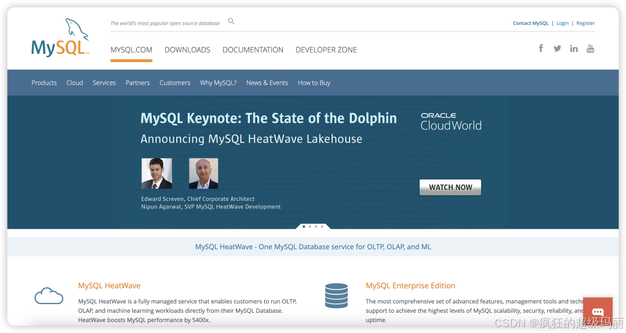This screenshot has height=333, width=626.
Task: Select the fourth carousel slide dot
Action: pyautogui.click(x=322, y=226)
